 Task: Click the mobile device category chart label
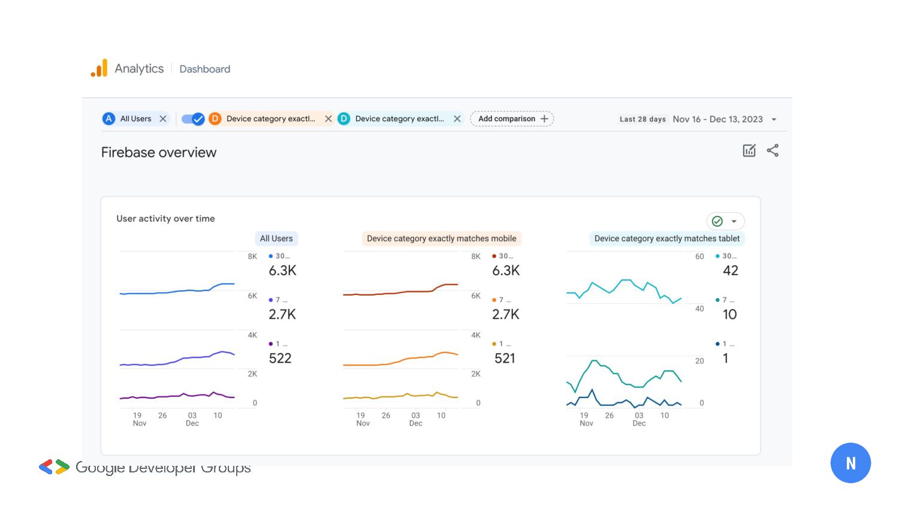point(441,239)
